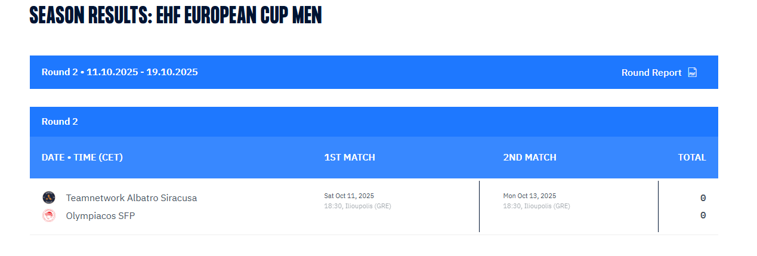Open the Round Report PDF icon

pyautogui.click(x=692, y=72)
